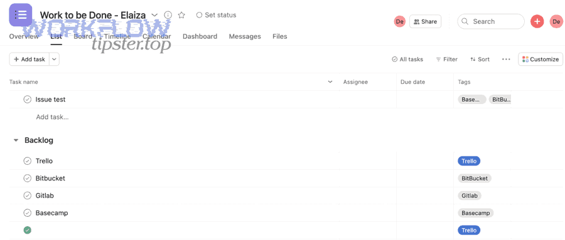Switch to the Board tab

83,36
